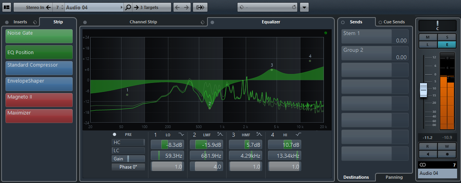Enable EQ band 1 LO
This screenshot has height=183, width=461.
pyautogui.click(x=155, y=135)
